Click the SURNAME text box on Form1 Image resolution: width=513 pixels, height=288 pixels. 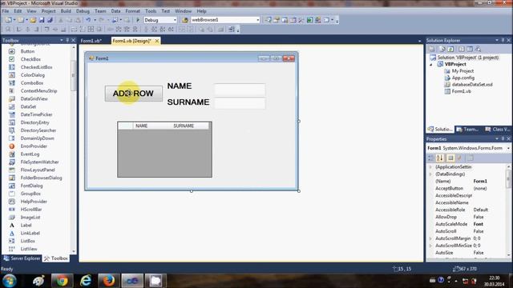click(x=240, y=103)
